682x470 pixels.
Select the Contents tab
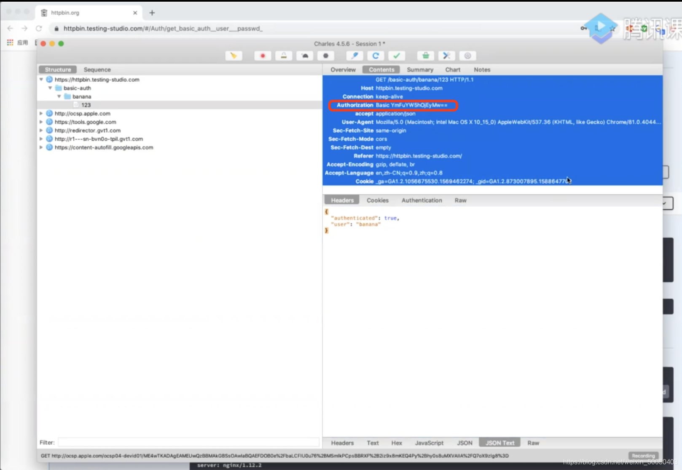(x=381, y=69)
